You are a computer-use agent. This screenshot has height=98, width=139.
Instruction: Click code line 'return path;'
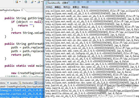click(21, 55)
